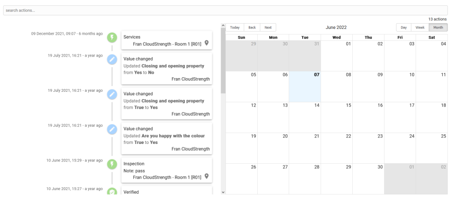Click the timeline scroll up arrow
The image size is (451, 201).
tap(223, 26)
